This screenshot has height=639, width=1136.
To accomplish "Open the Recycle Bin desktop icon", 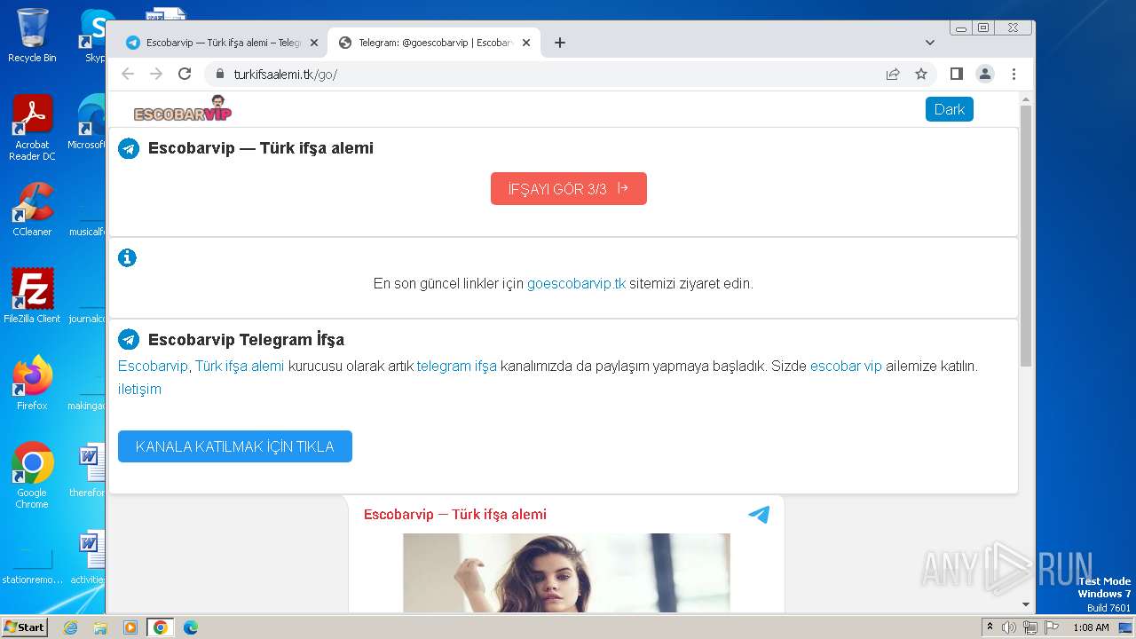I will pyautogui.click(x=32, y=35).
